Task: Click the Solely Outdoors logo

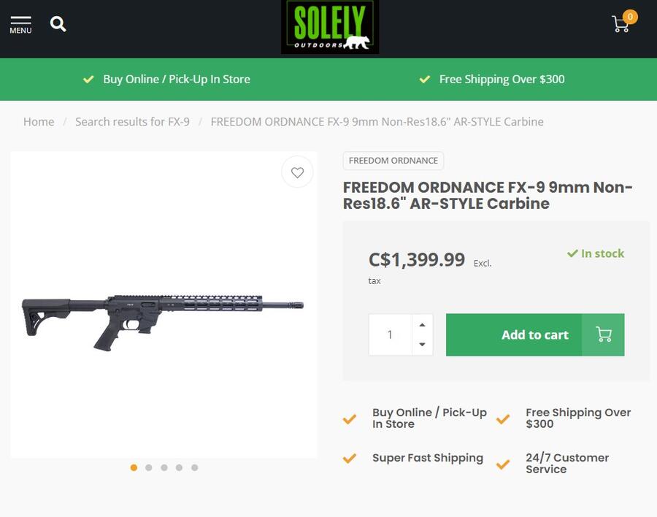Action: pos(330,27)
